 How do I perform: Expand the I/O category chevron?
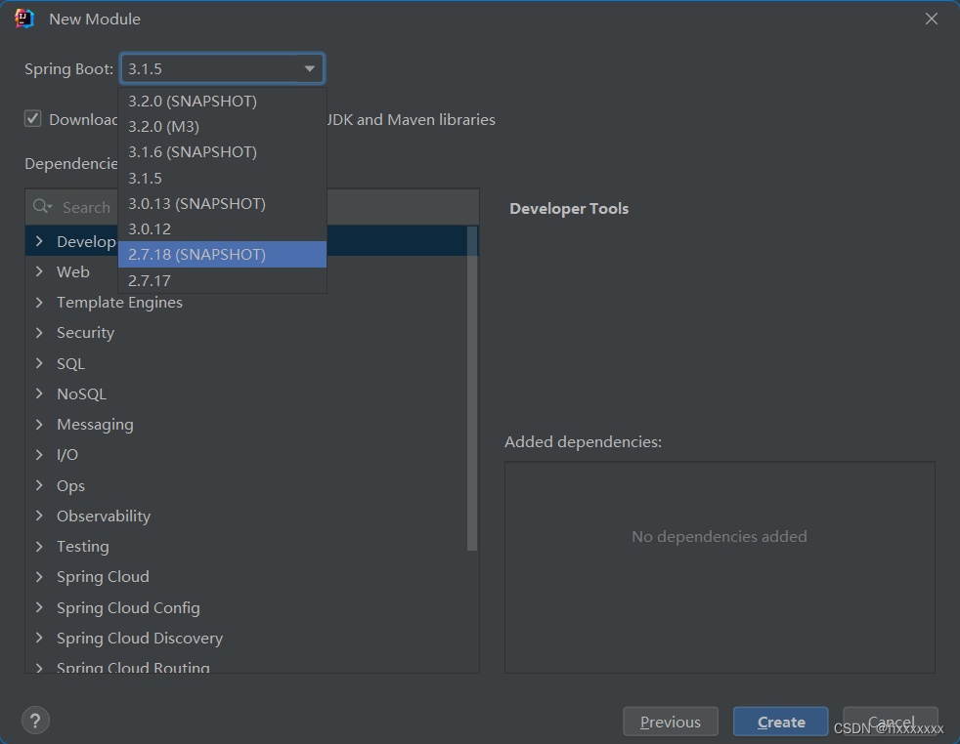point(39,455)
